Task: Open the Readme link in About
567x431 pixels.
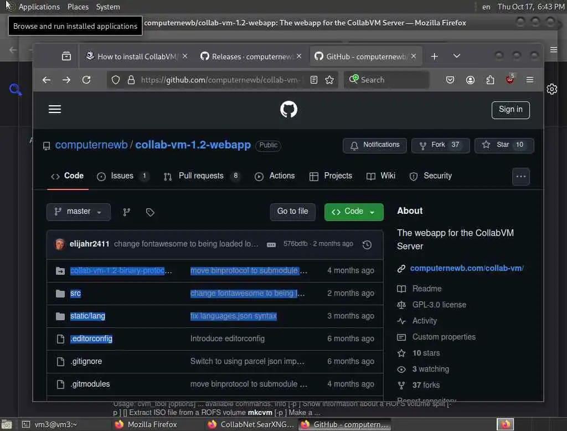Action: click(427, 289)
